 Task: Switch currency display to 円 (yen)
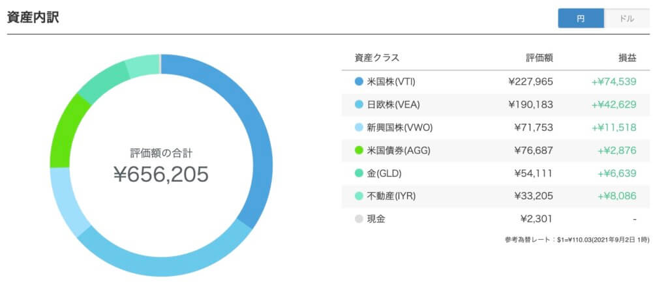[x=581, y=18]
